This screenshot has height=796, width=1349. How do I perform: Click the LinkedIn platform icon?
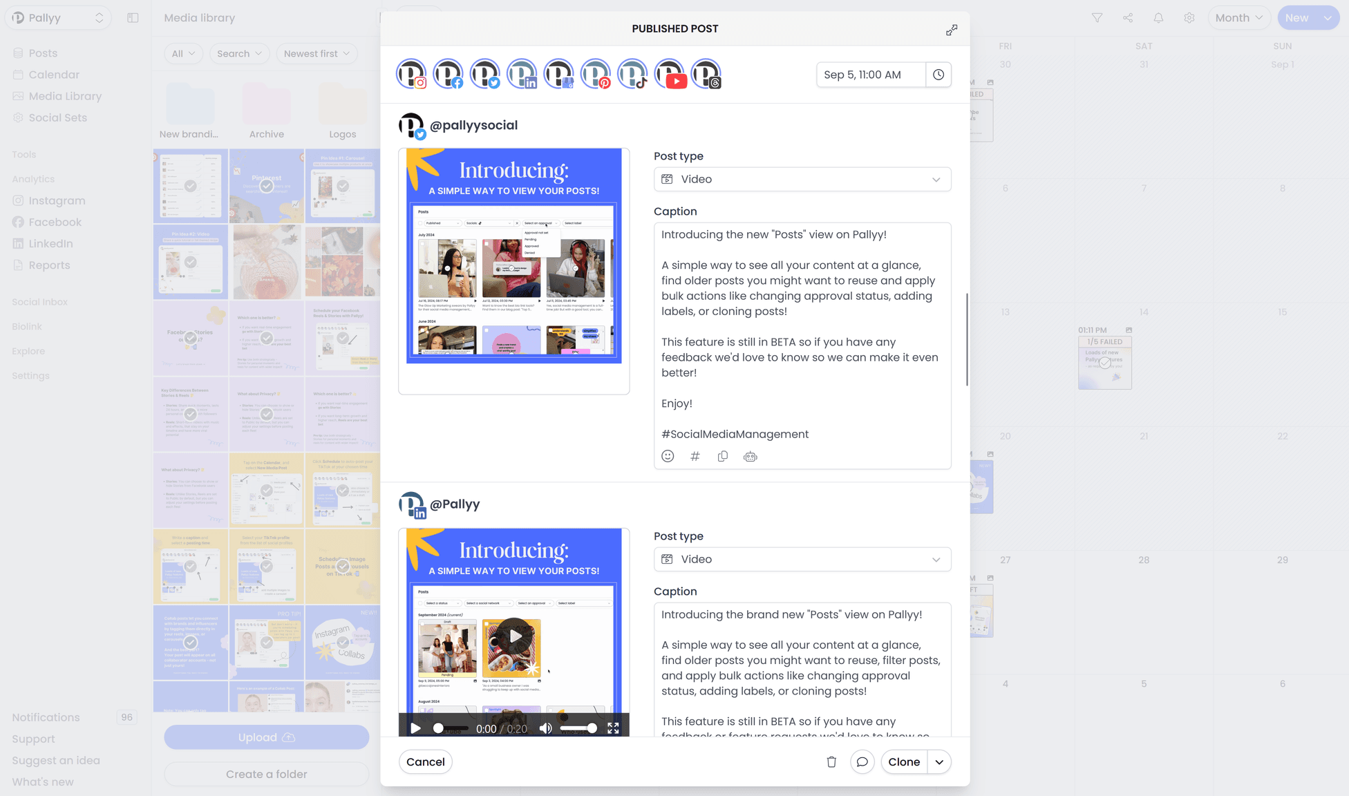pos(523,74)
